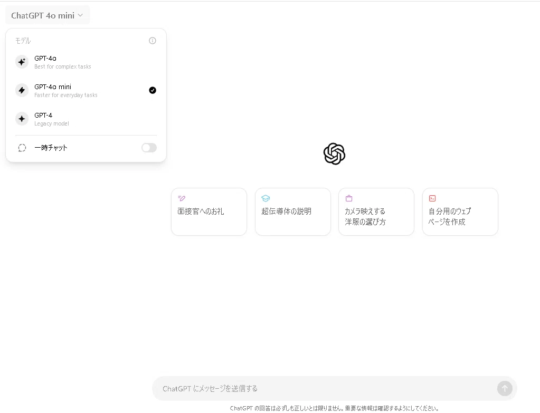The height and width of the screenshot is (413, 540).
Task: Click the 一時チャット label
Action: pyautogui.click(x=51, y=148)
